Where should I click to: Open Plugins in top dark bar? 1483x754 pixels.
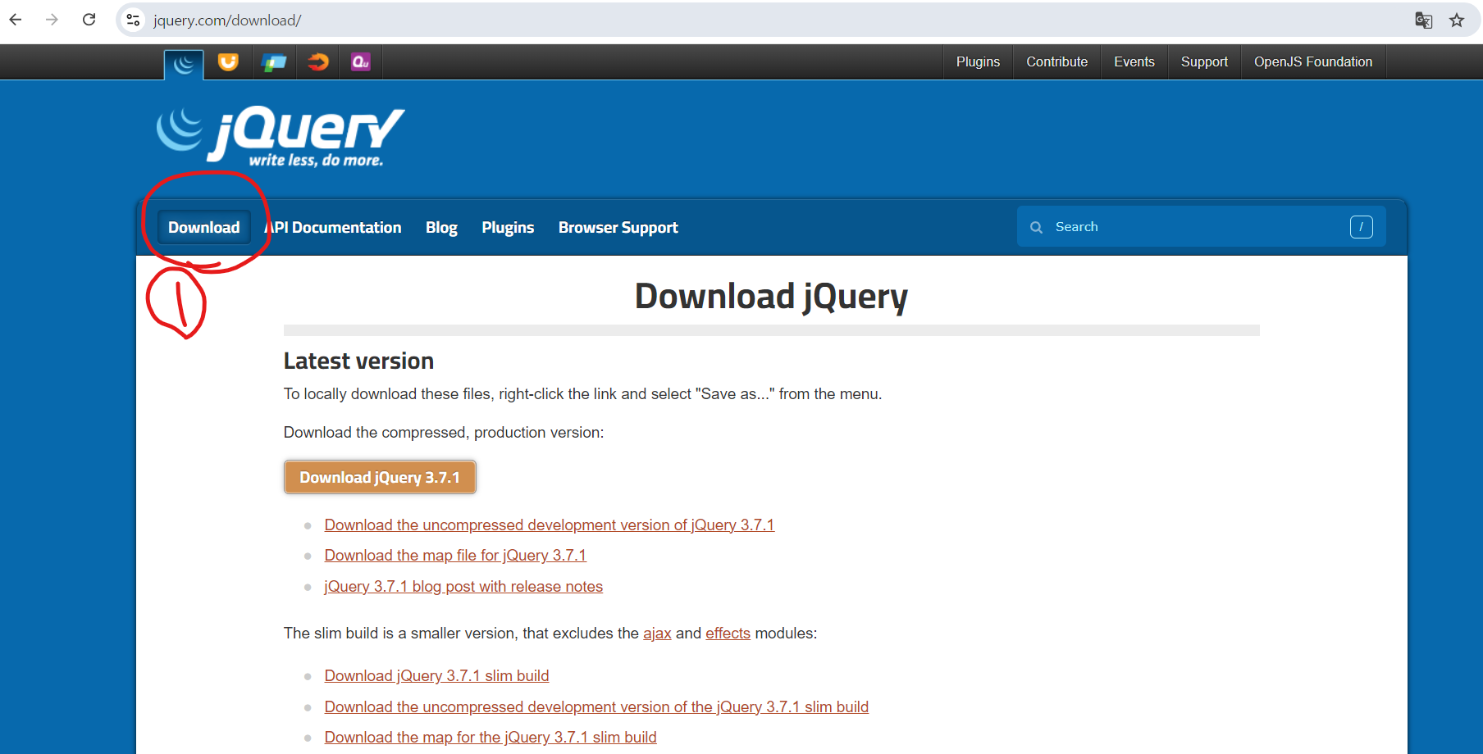(978, 61)
